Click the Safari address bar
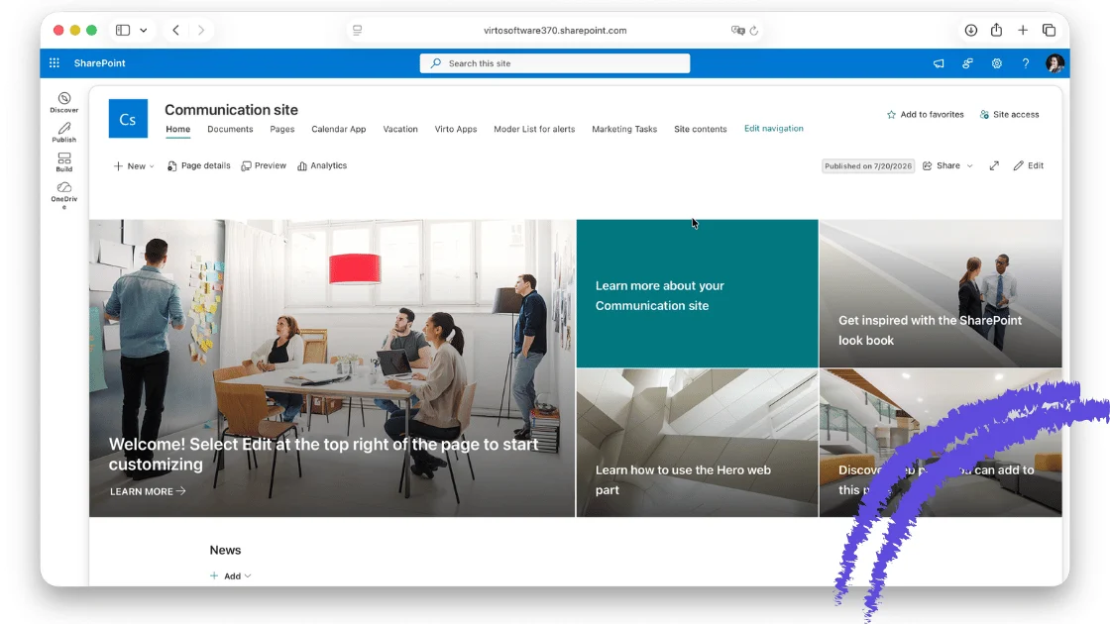 [555, 31]
